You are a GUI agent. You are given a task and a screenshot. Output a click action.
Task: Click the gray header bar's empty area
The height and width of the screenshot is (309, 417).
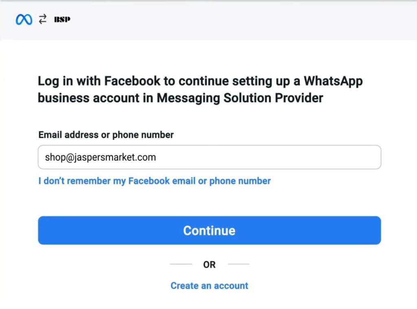point(239,20)
